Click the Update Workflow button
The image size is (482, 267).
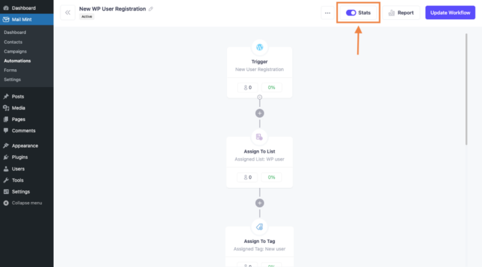click(450, 13)
